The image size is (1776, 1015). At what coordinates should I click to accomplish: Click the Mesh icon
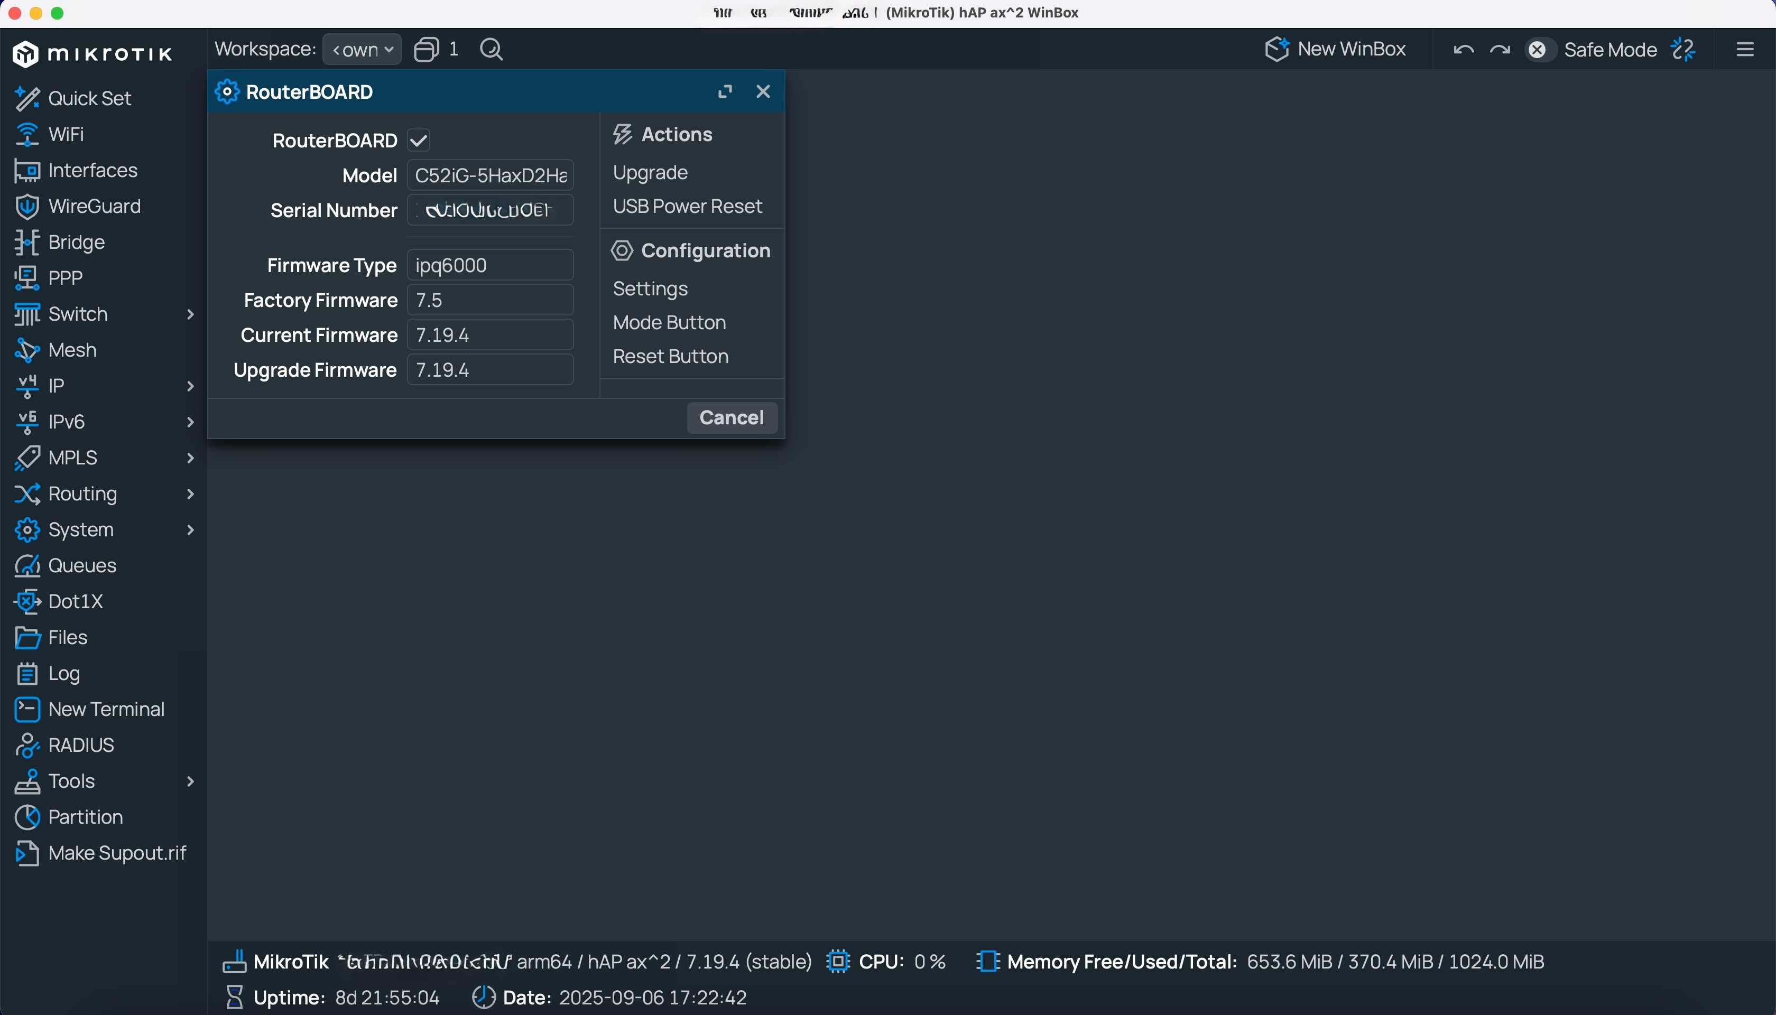26,350
